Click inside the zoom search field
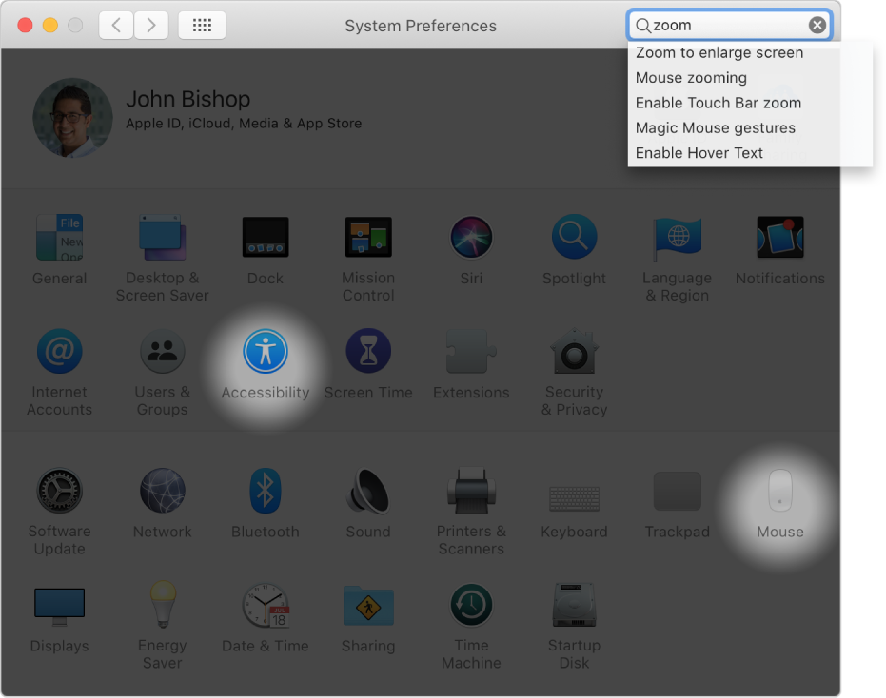Screen dimensions: 886x698 click(730, 25)
